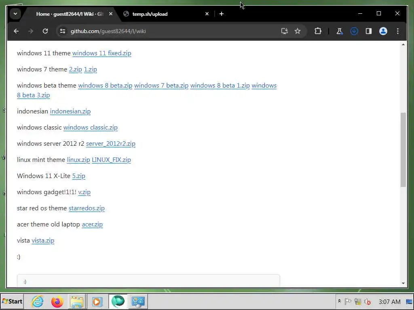The height and width of the screenshot is (310, 414).
Task: Open new tab with plus button
Action: (x=222, y=14)
